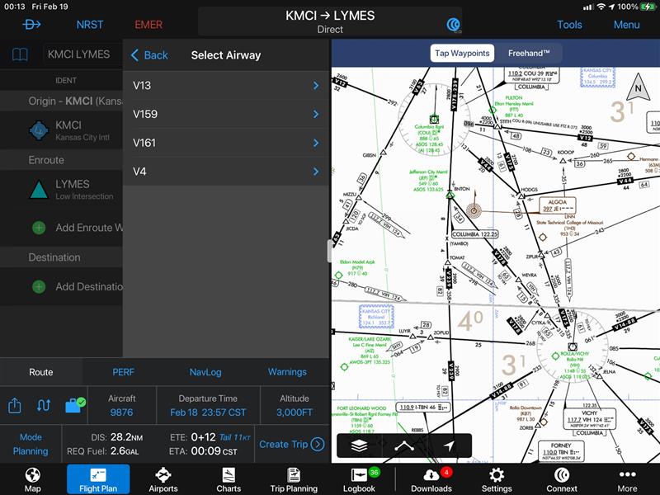The width and height of the screenshot is (660, 495).
Task: Select airway V159
Action: coord(226,114)
